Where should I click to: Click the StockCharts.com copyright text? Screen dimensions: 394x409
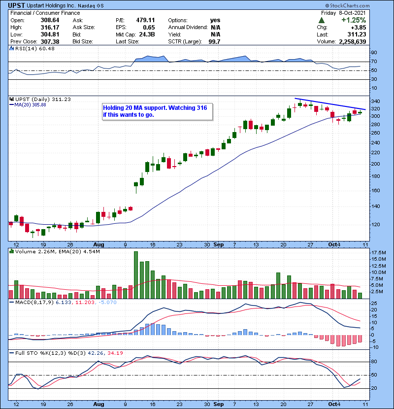(x=347, y=5)
